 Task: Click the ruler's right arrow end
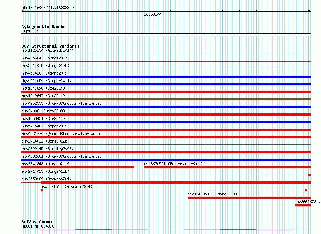coord(310,12)
